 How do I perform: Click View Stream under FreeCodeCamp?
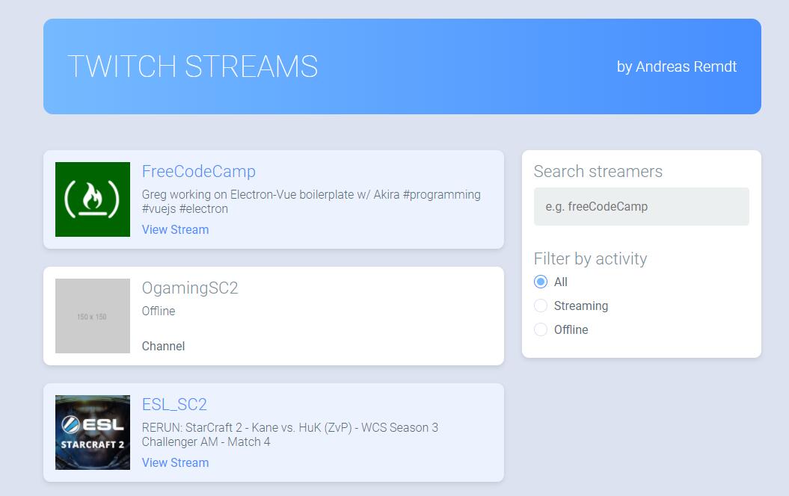pos(175,229)
